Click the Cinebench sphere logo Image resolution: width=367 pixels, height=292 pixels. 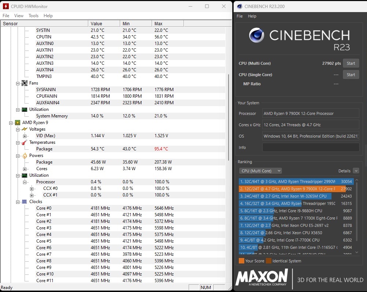[x=256, y=35]
